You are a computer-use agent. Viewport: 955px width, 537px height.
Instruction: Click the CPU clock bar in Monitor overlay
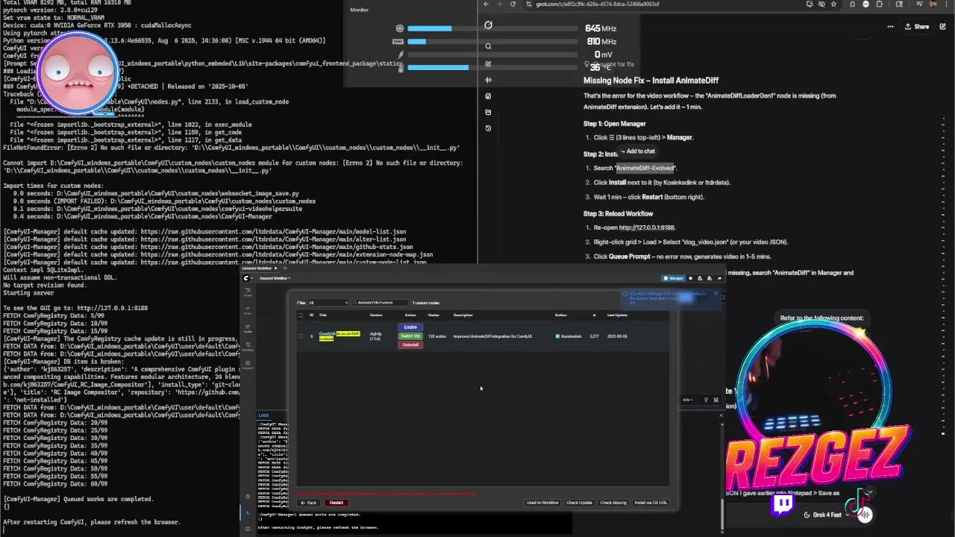(x=493, y=28)
